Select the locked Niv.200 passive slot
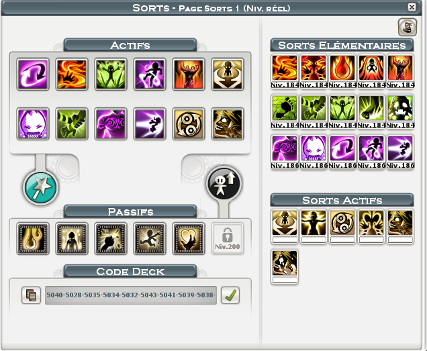Image resolution: width=427 pixels, height=351 pixels. tap(228, 239)
